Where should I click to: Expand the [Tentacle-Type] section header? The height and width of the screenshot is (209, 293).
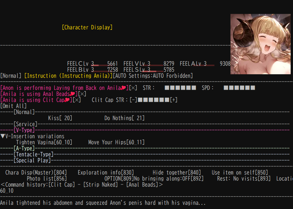tap(34, 154)
